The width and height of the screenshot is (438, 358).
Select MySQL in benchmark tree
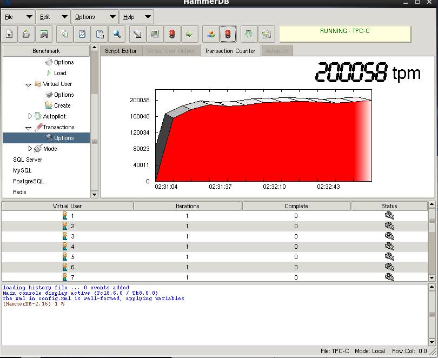click(22, 170)
